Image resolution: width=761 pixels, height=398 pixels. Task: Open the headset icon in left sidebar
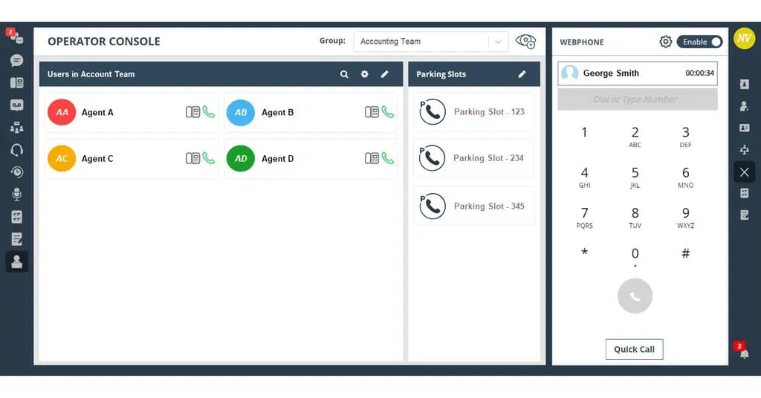[16, 150]
